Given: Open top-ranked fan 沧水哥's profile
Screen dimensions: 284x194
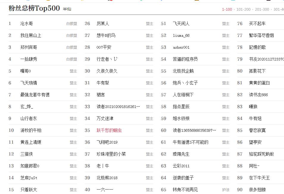Looking at the screenshot, I should pyautogui.click(x=26, y=24).
